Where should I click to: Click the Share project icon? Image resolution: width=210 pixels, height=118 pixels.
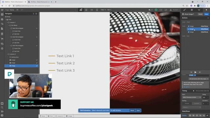pos(166,10)
